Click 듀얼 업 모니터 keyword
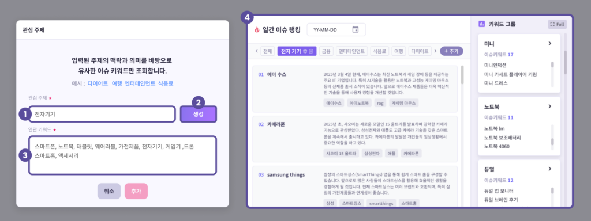591x221 pixels. 499,190
